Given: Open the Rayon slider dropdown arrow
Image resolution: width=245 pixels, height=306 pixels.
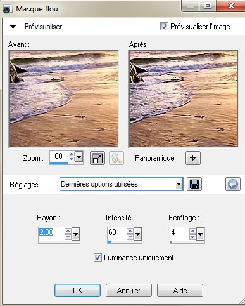Looking at the screenshot, I should pyautogui.click(x=75, y=234).
